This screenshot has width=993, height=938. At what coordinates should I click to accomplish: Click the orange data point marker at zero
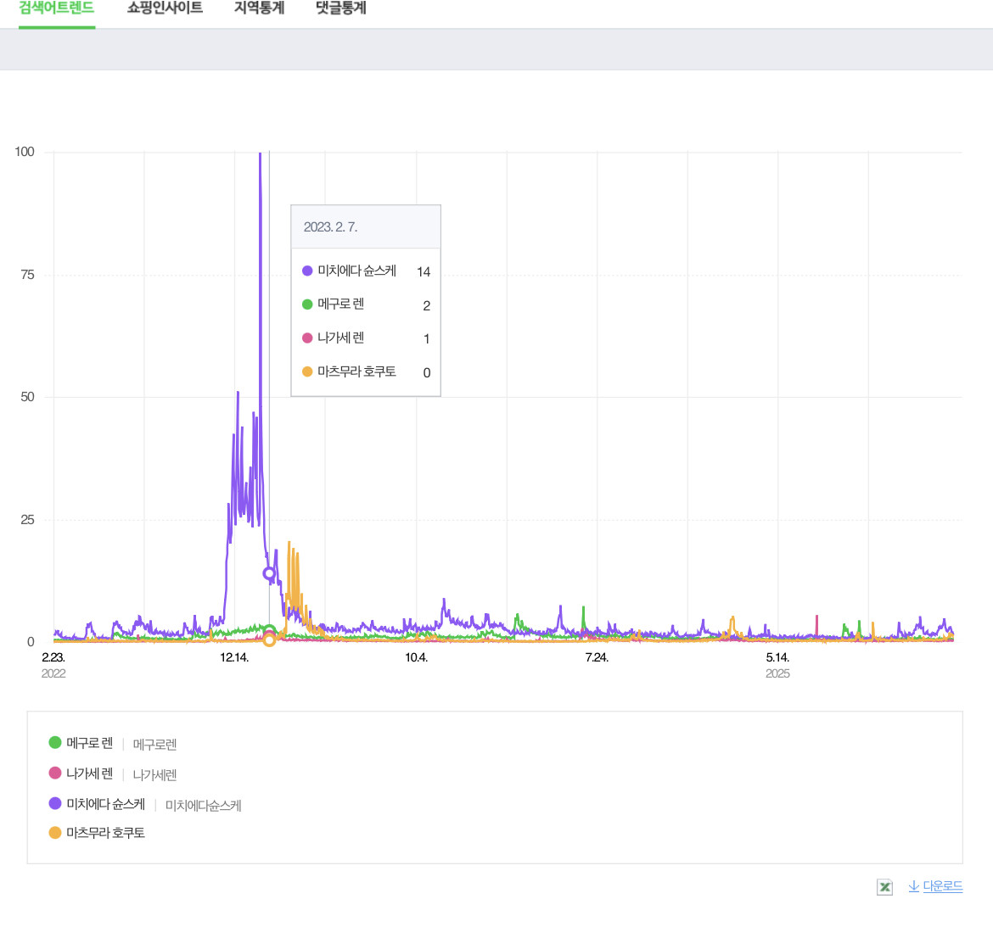tap(269, 640)
